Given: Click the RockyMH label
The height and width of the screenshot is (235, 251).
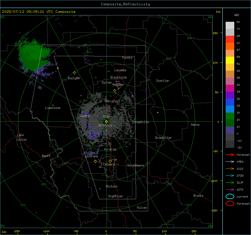Looking at the screenshot, I should (x=74, y=78).
